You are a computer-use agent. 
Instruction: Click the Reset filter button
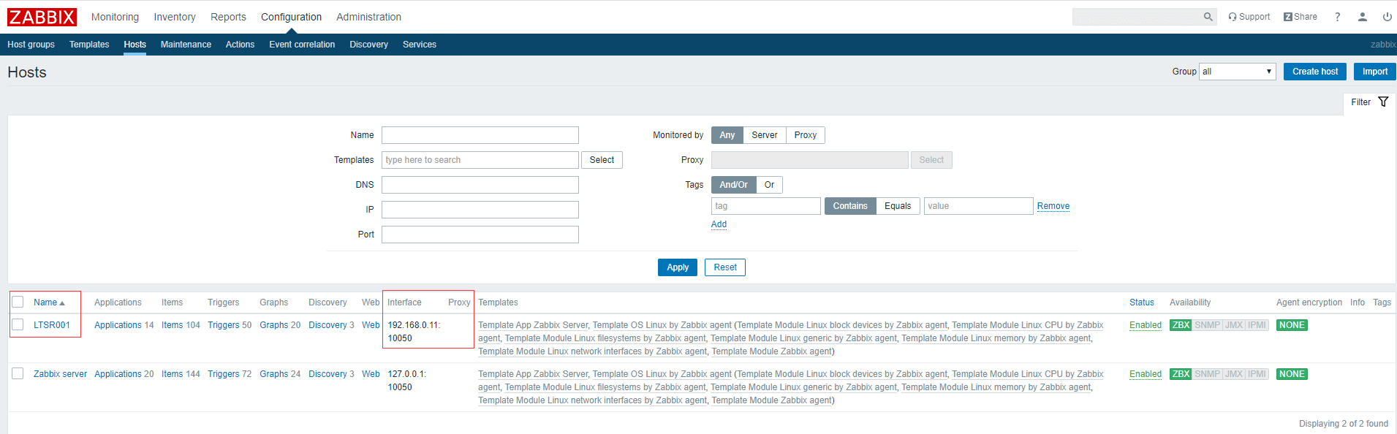[725, 267]
